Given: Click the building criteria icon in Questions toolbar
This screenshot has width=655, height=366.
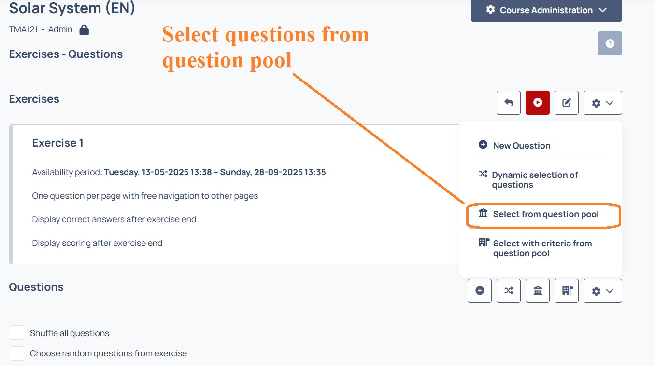Looking at the screenshot, I should (x=567, y=291).
